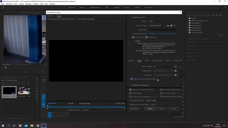Expand the Lumetri presets folder in Effects panel
The width and height of the screenshot is (228, 128).
187,21
